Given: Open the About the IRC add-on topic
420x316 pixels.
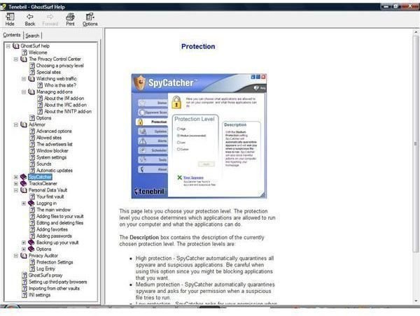Looking at the screenshot, I should 65,105.
